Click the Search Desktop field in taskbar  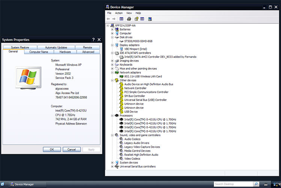(233, 184)
